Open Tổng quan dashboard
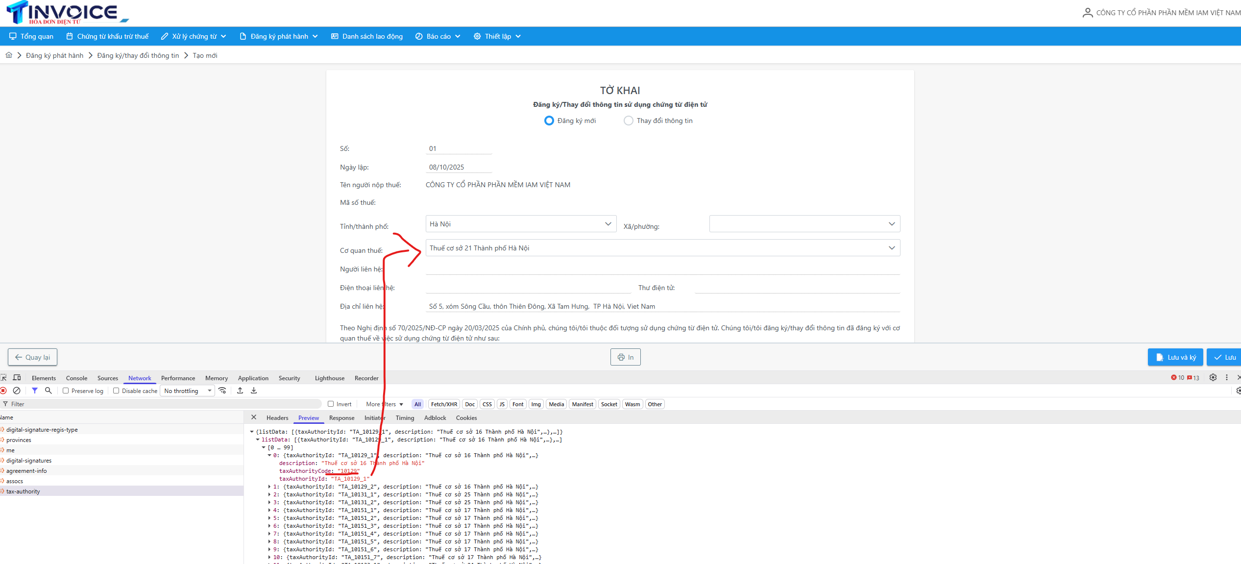This screenshot has height=564, width=1241. [31, 36]
